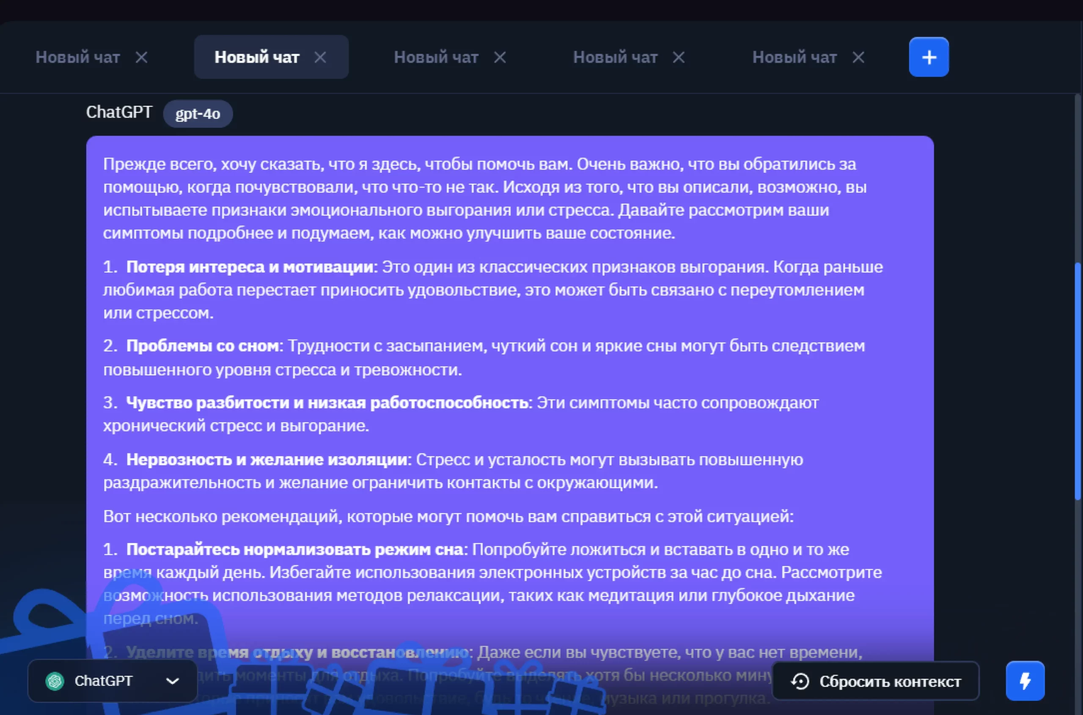This screenshot has height=715, width=1083.
Task: Click the reset arrow clock icon
Action: point(800,682)
